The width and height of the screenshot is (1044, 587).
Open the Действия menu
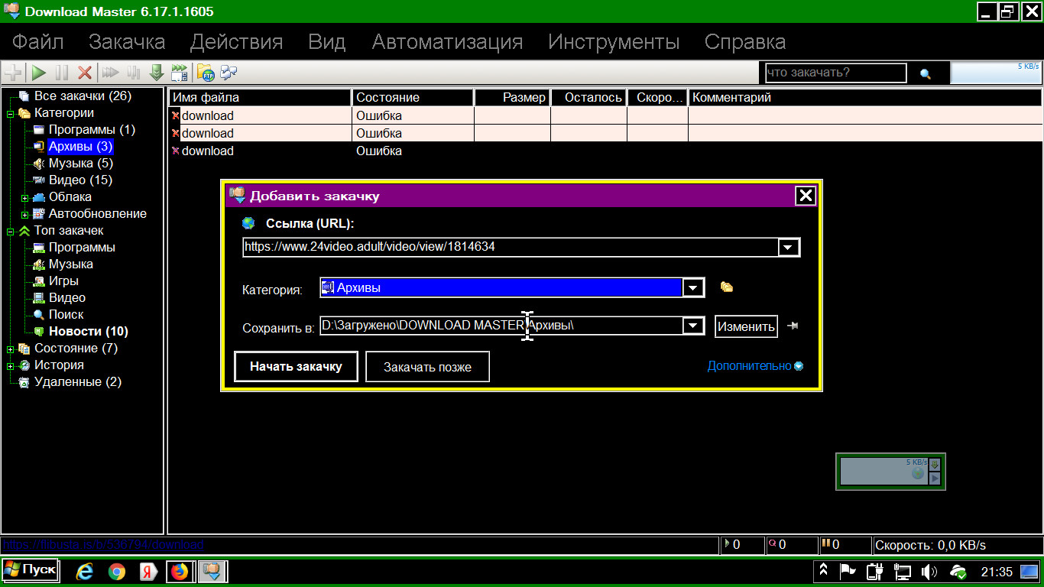tap(236, 41)
